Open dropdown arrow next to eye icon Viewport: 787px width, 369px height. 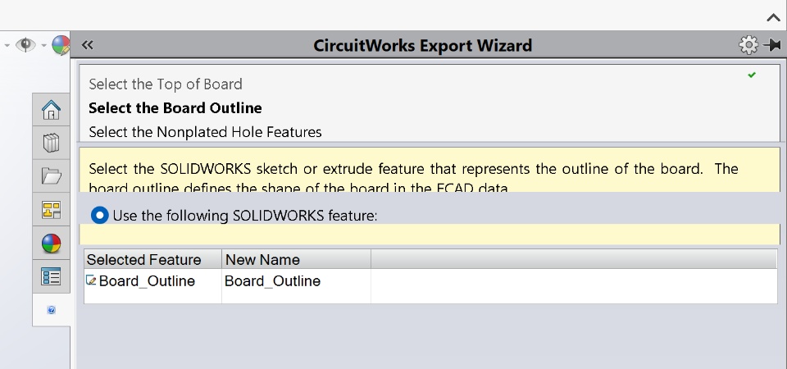[x=43, y=45]
